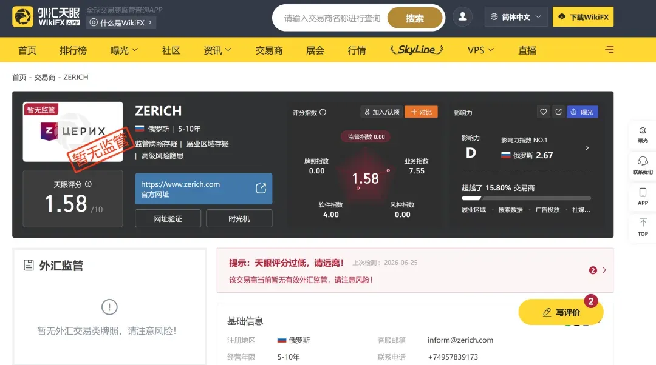This screenshot has height=365, width=656.
Task: Open the 直播 menu item
Action: click(527, 50)
